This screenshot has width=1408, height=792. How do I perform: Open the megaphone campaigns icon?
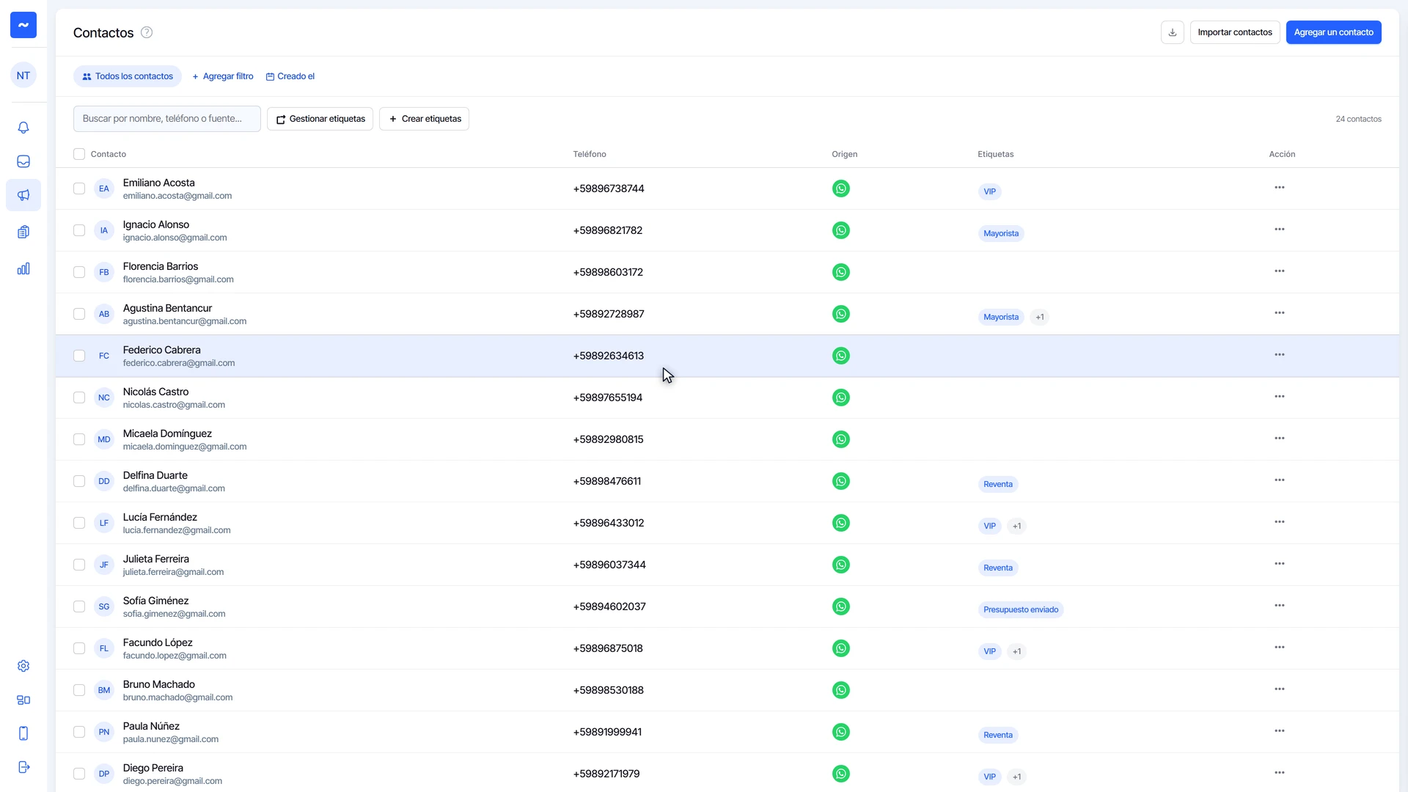coord(23,195)
